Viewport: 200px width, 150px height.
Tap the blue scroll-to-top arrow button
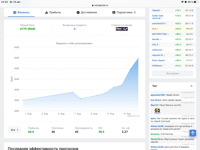[x=193, y=133]
